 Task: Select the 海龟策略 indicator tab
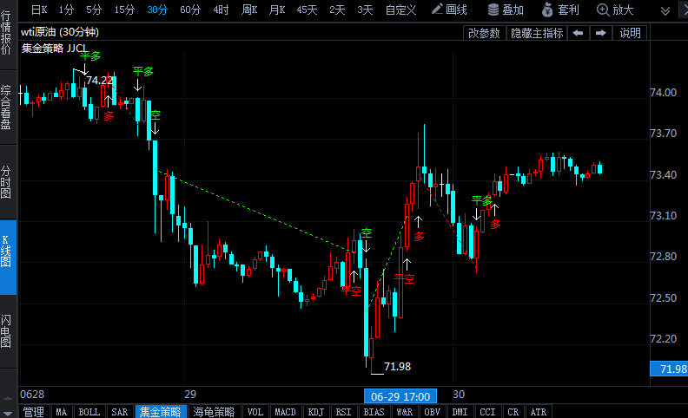(x=214, y=412)
